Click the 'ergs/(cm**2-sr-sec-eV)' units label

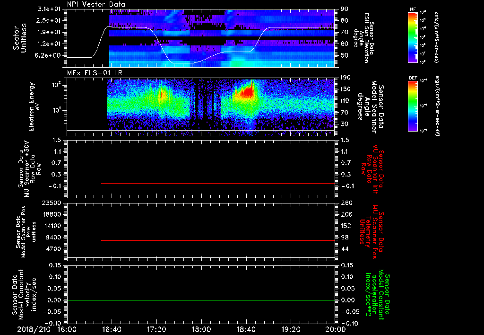438,106
